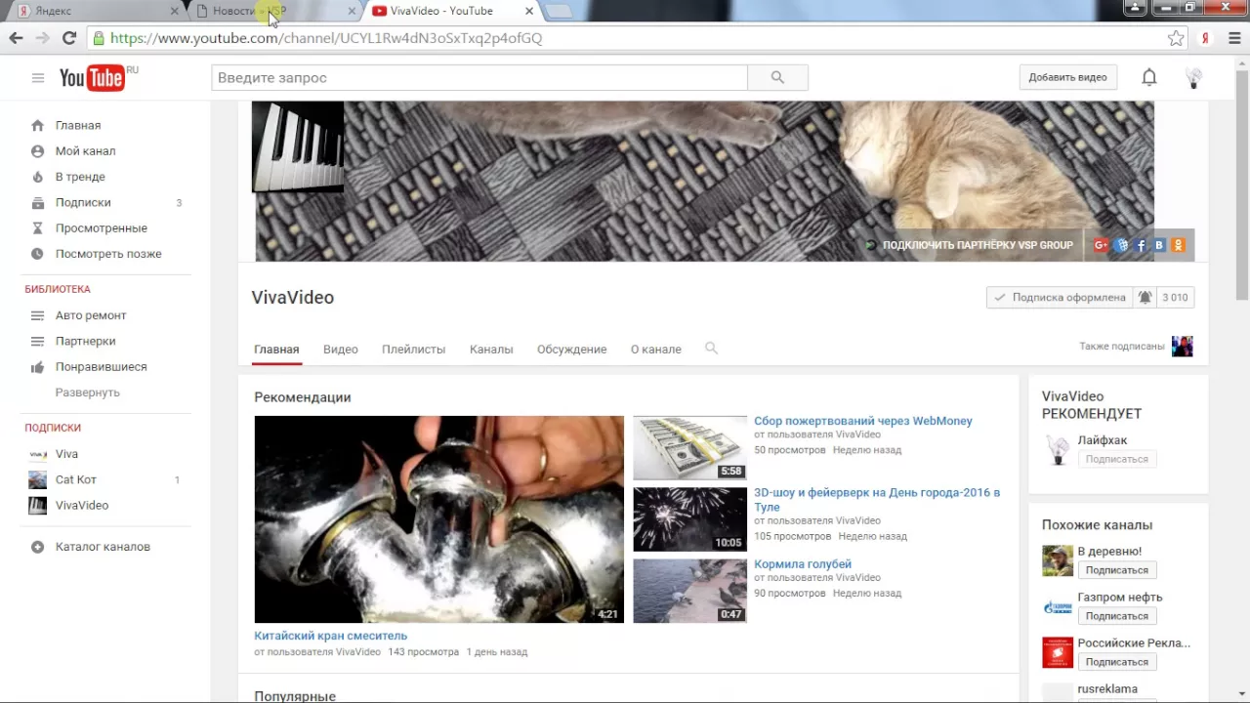The width and height of the screenshot is (1250, 703).
Task: Subscribe to Газпром нефть channel
Action: pyautogui.click(x=1117, y=616)
